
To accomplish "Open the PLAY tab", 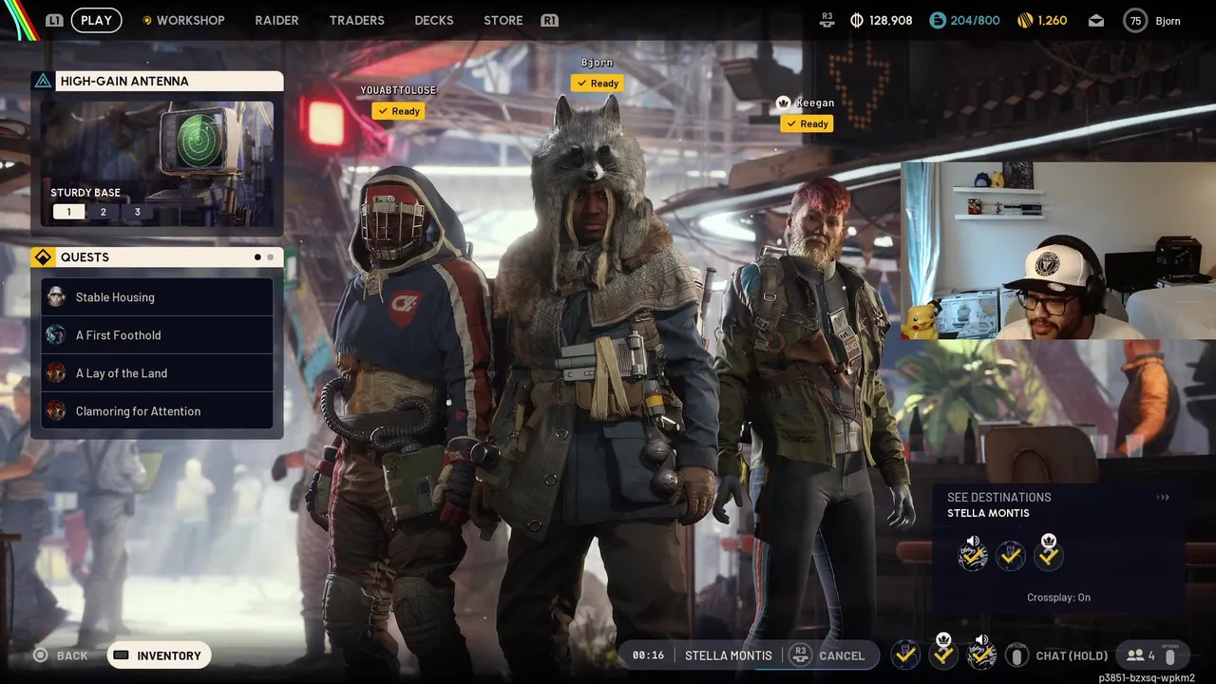I will (x=96, y=20).
